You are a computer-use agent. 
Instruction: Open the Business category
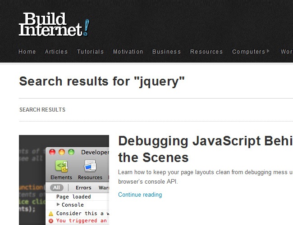coord(166,51)
